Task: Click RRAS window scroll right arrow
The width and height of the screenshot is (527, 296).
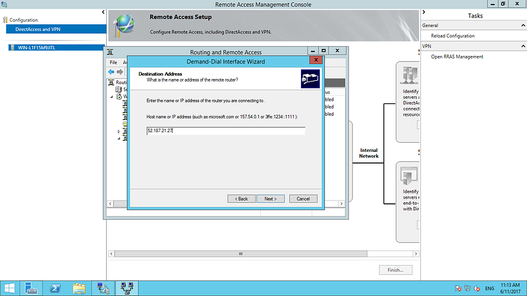Action: coord(341,204)
